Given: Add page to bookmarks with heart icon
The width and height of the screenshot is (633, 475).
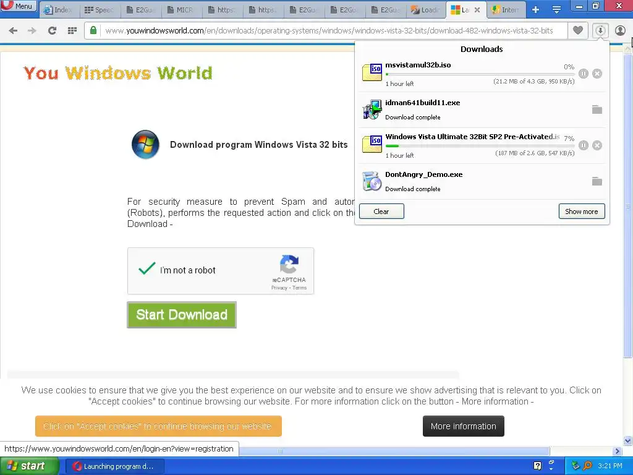Looking at the screenshot, I should (x=578, y=30).
